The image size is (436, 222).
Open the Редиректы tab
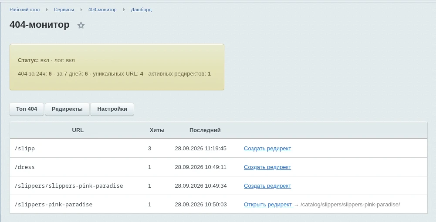click(x=67, y=109)
